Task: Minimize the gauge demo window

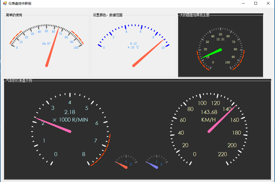Action: coord(243,3)
